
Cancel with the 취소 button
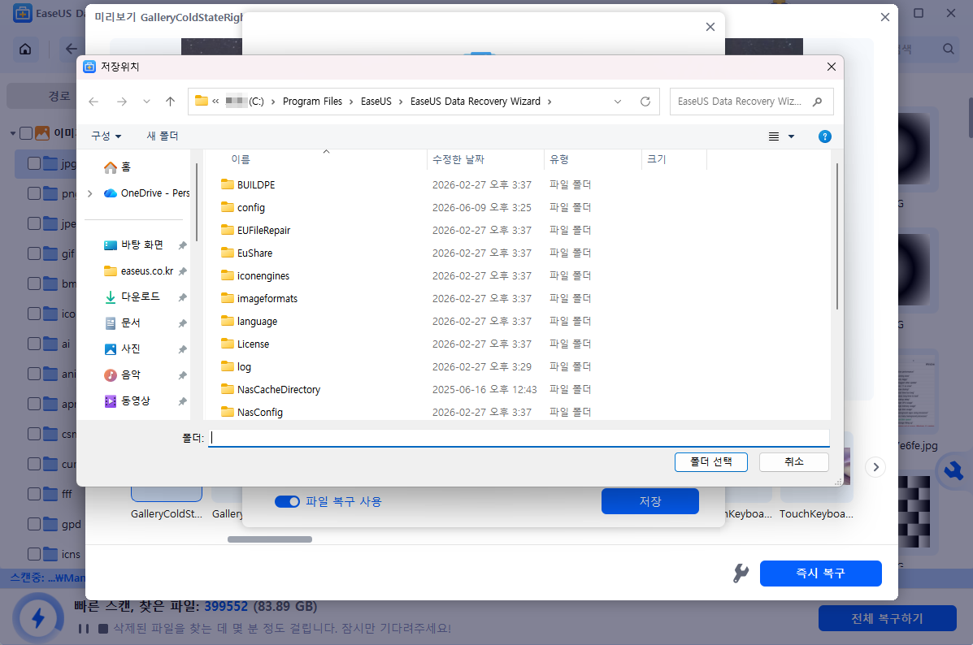(x=794, y=462)
